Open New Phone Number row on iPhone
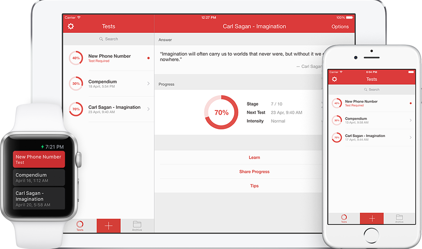The height and width of the screenshot is (249, 422). 372,103
